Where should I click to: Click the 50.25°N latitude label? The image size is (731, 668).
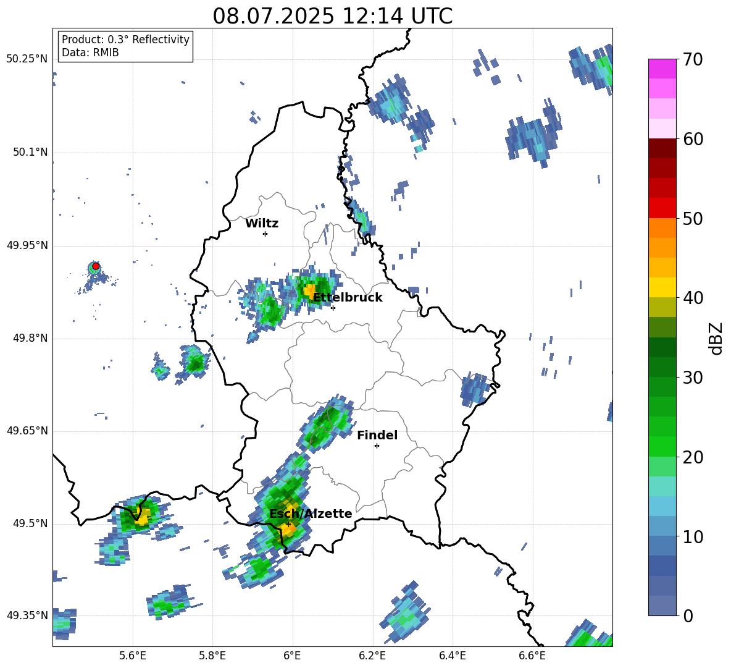[x=27, y=59]
